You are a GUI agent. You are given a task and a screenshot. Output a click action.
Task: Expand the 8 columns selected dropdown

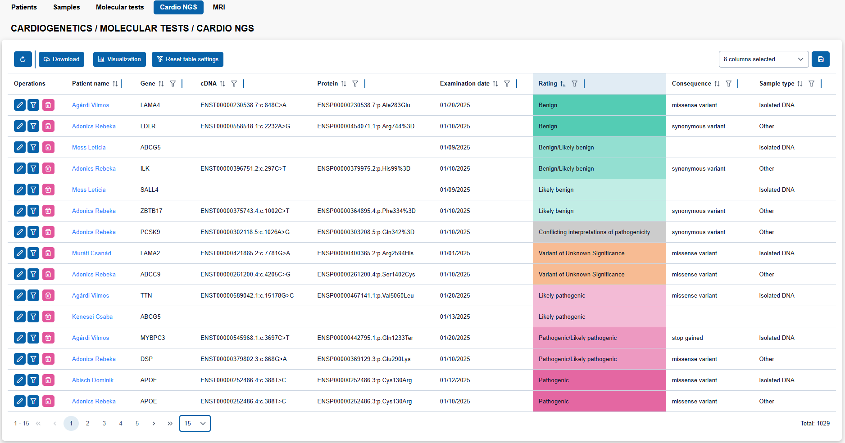click(x=763, y=59)
